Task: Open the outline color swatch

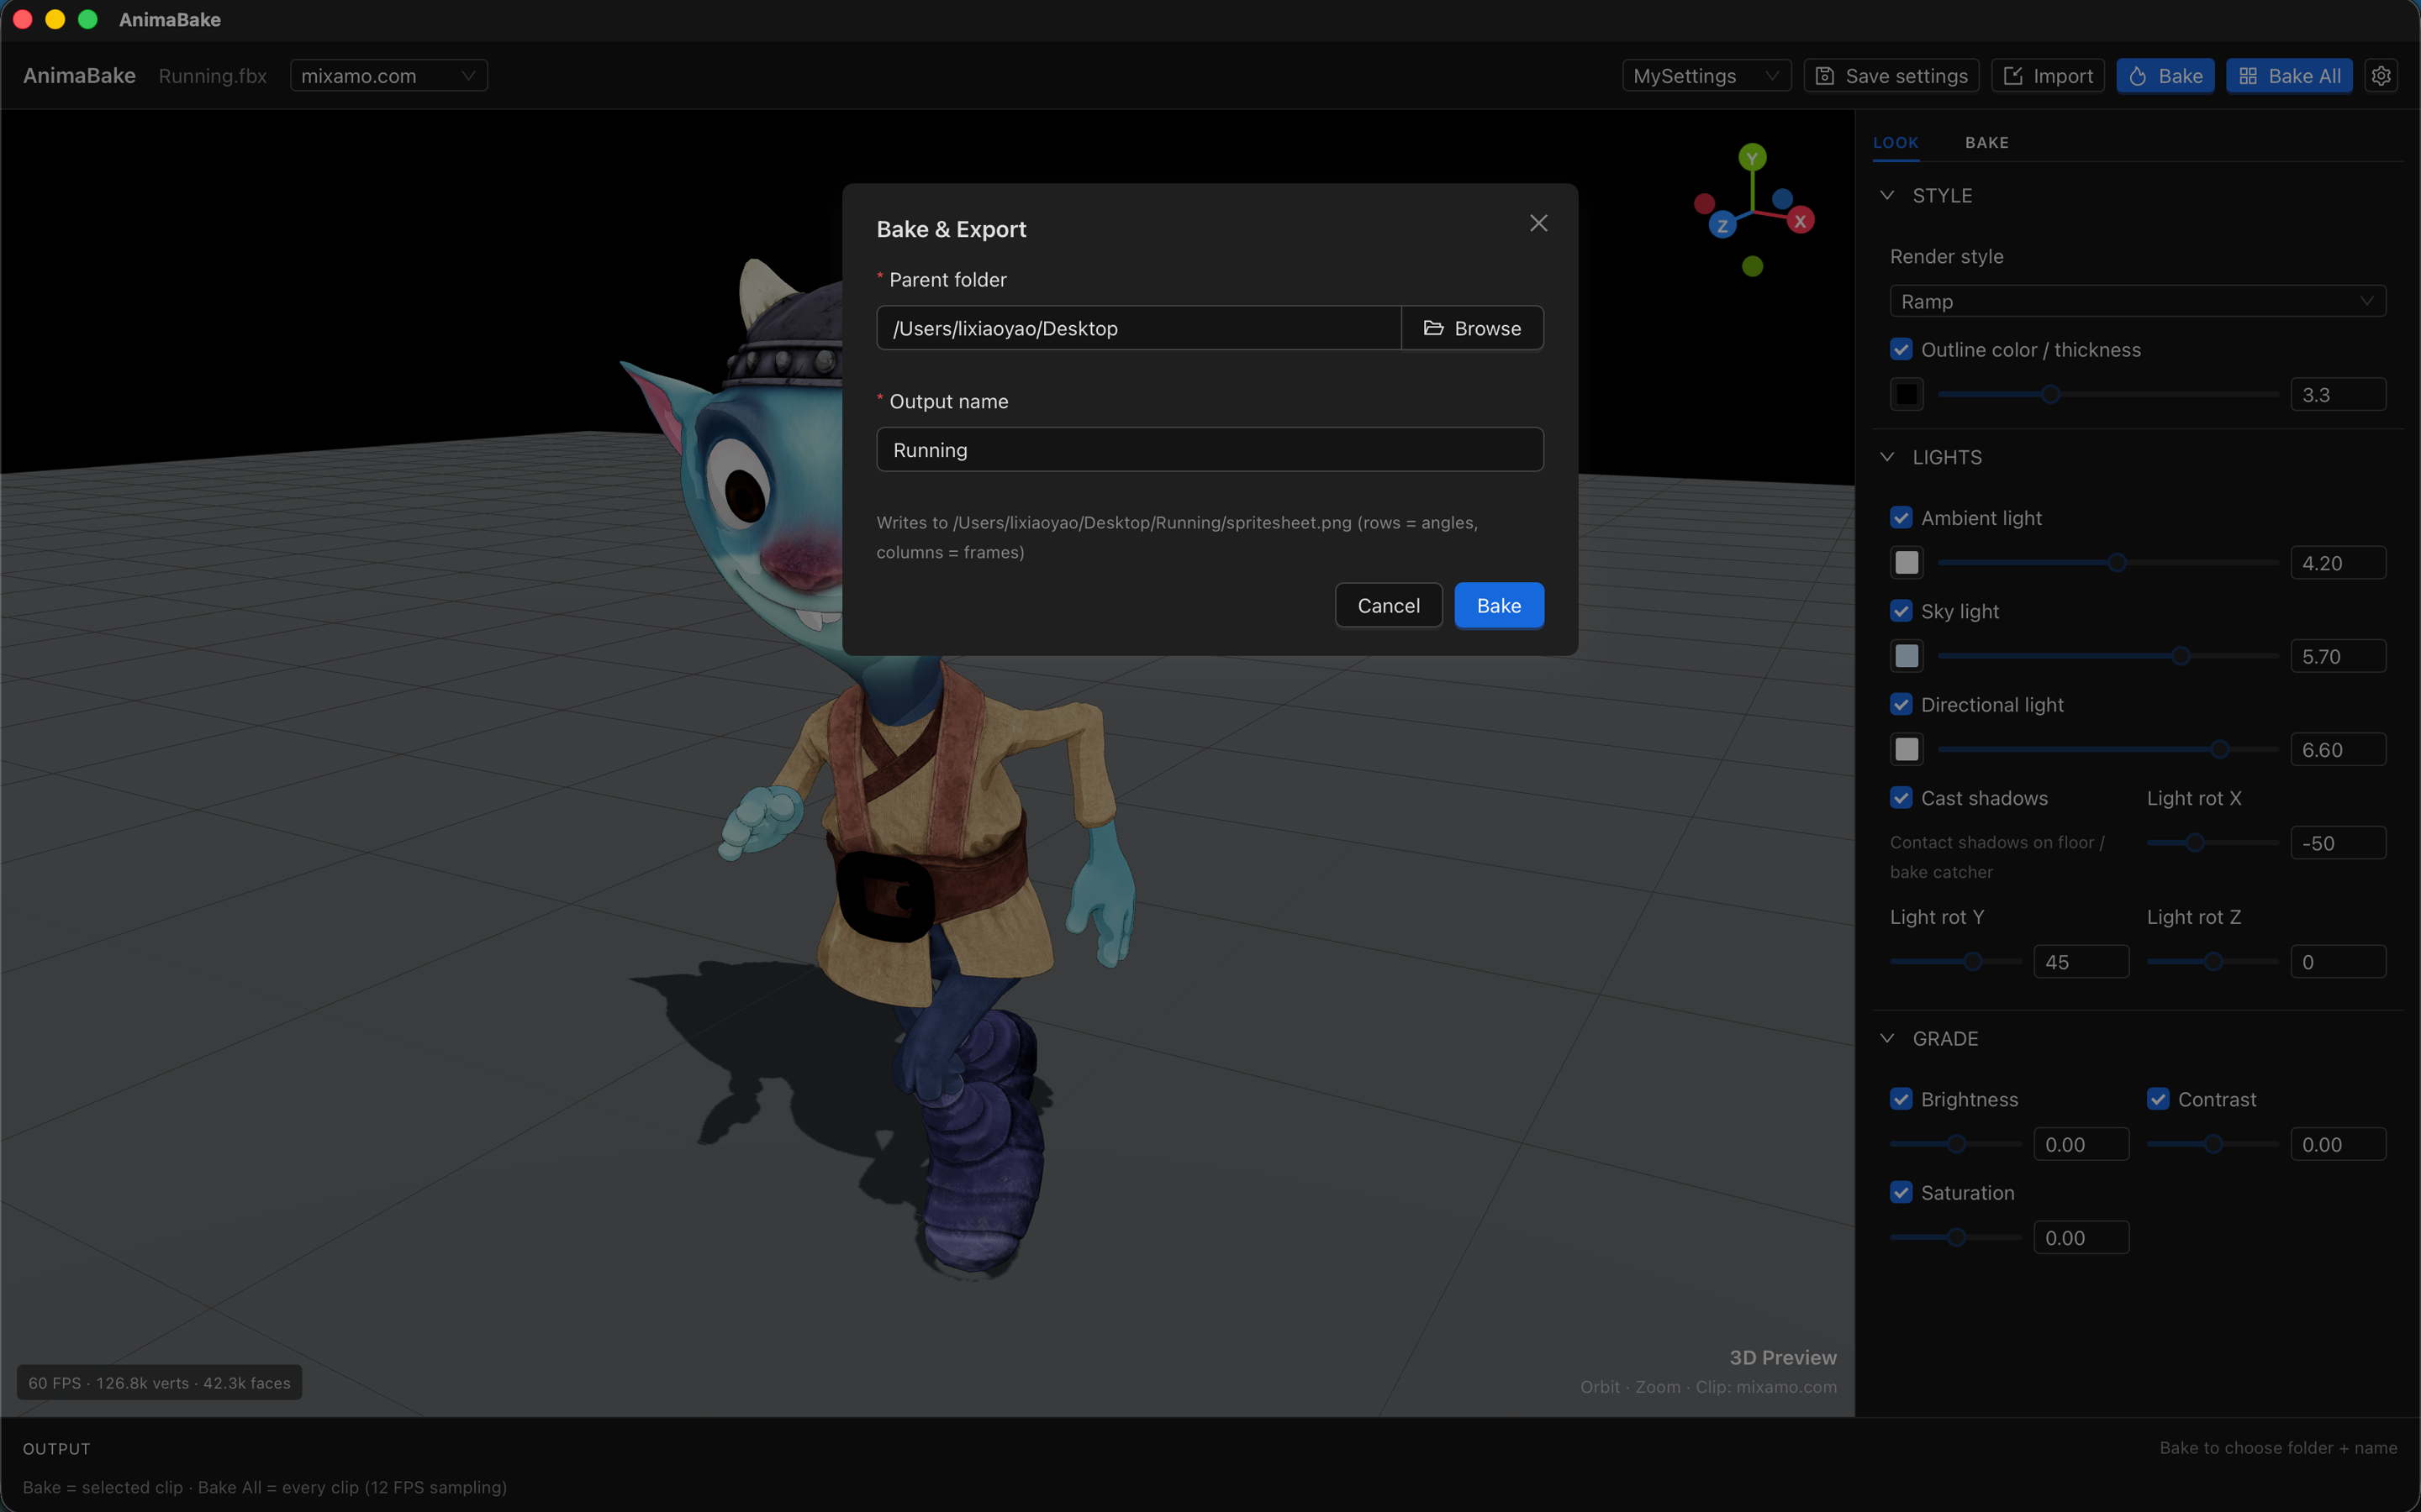Action: (x=1907, y=394)
